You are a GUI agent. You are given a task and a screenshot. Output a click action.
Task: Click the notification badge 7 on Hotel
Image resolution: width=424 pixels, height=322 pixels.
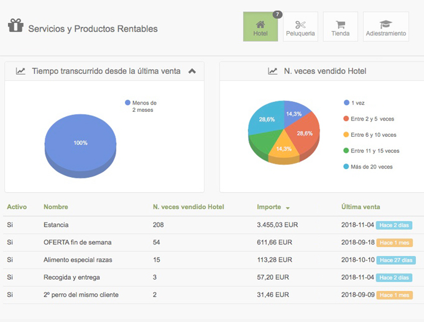coord(277,14)
